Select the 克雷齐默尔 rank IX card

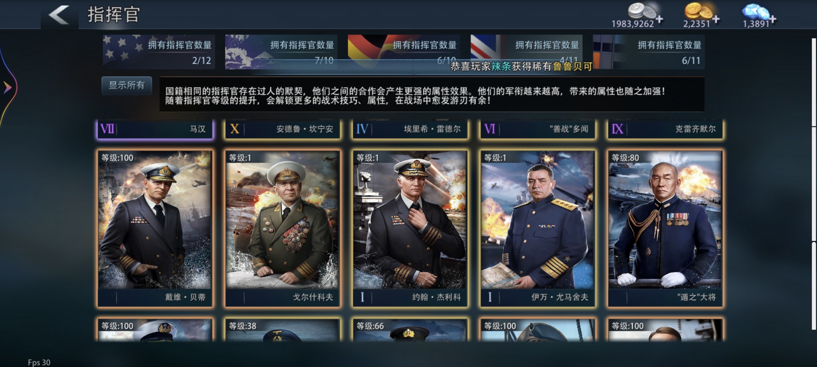pos(665,129)
